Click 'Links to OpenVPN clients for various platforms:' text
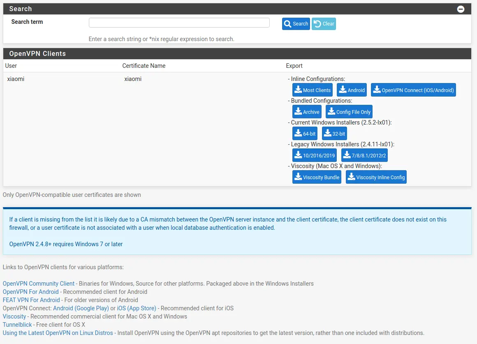 tap(63, 267)
